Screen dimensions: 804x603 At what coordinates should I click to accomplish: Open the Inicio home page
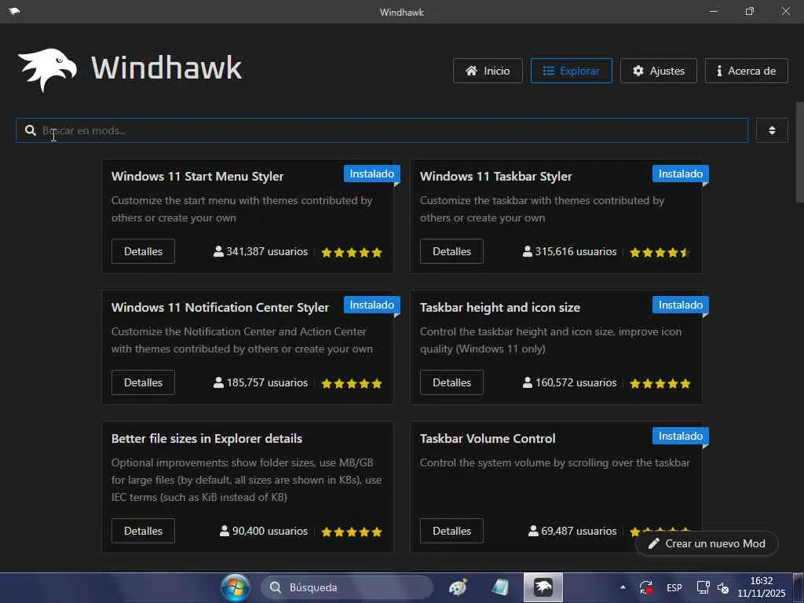[x=488, y=71]
